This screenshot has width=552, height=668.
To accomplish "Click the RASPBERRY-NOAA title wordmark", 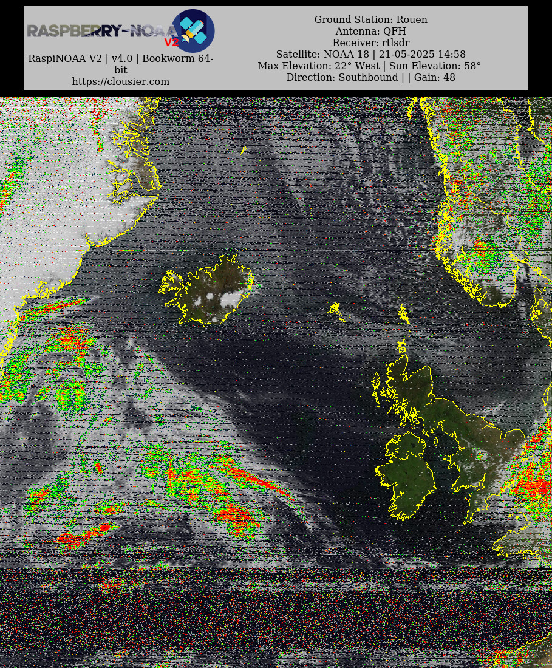I will click(x=102, y=31).
